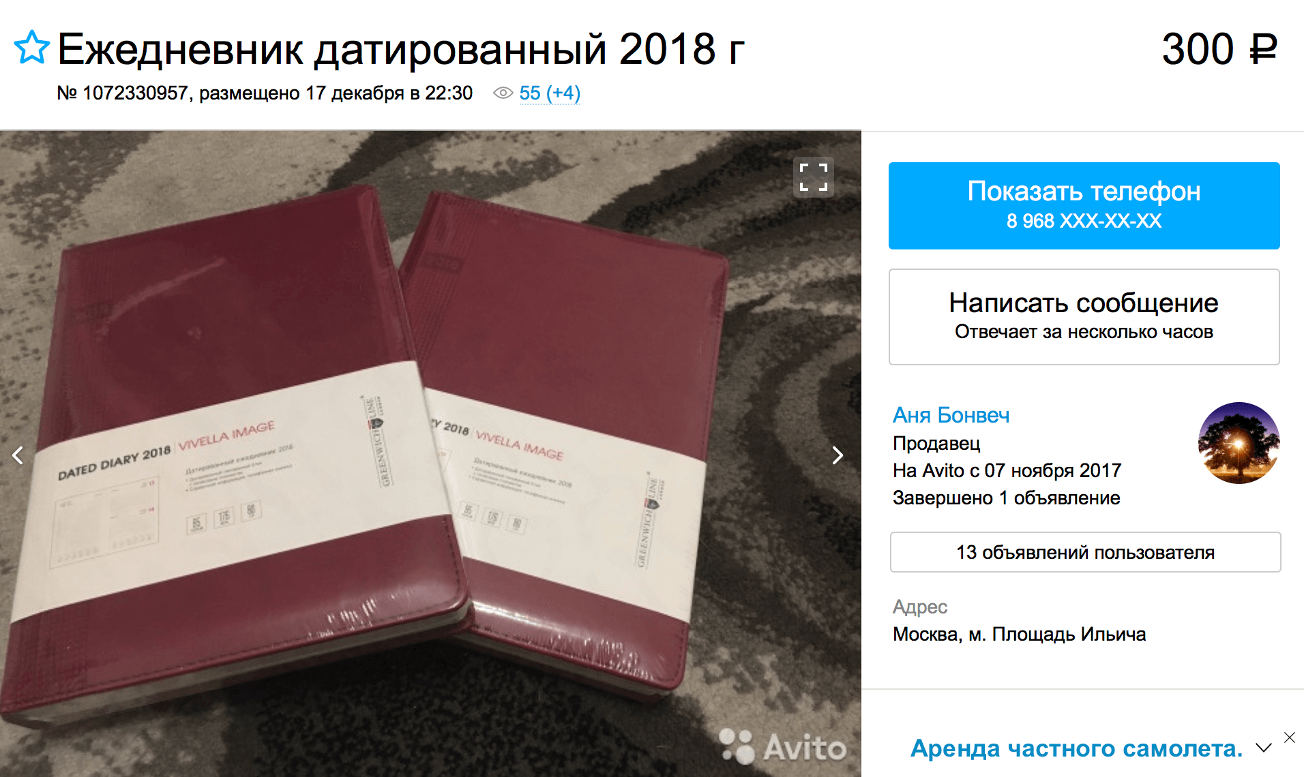
Task: Go to previous photo with left arrow
Action: 18,455
